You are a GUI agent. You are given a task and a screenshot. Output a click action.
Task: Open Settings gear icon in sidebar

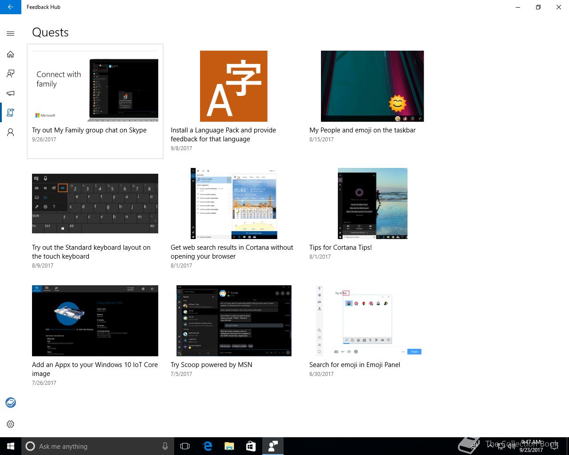[x=11, y=424]
